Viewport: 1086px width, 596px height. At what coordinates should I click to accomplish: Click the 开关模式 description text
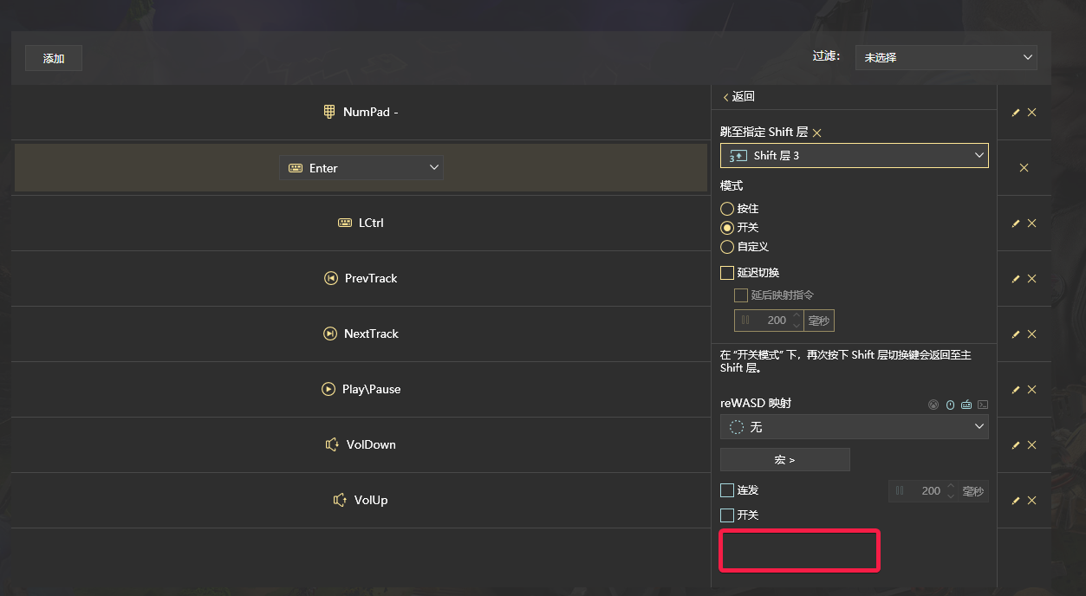(846, 361)
